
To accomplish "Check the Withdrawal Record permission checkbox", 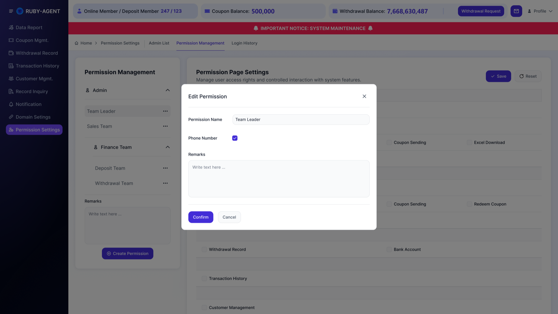I will point(204,249).
